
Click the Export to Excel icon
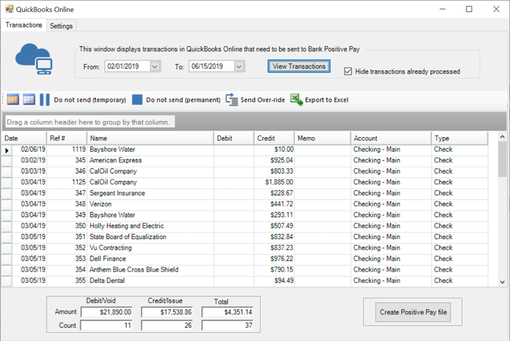point(296,99)
